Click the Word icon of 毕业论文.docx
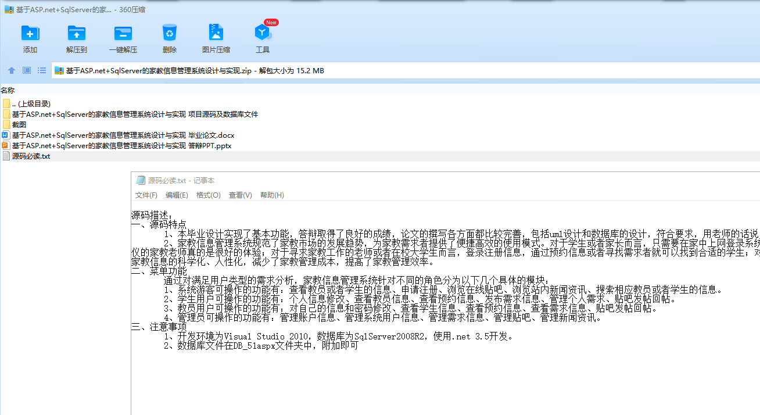This screenshot has height=415, width=760. click(6, 135)
